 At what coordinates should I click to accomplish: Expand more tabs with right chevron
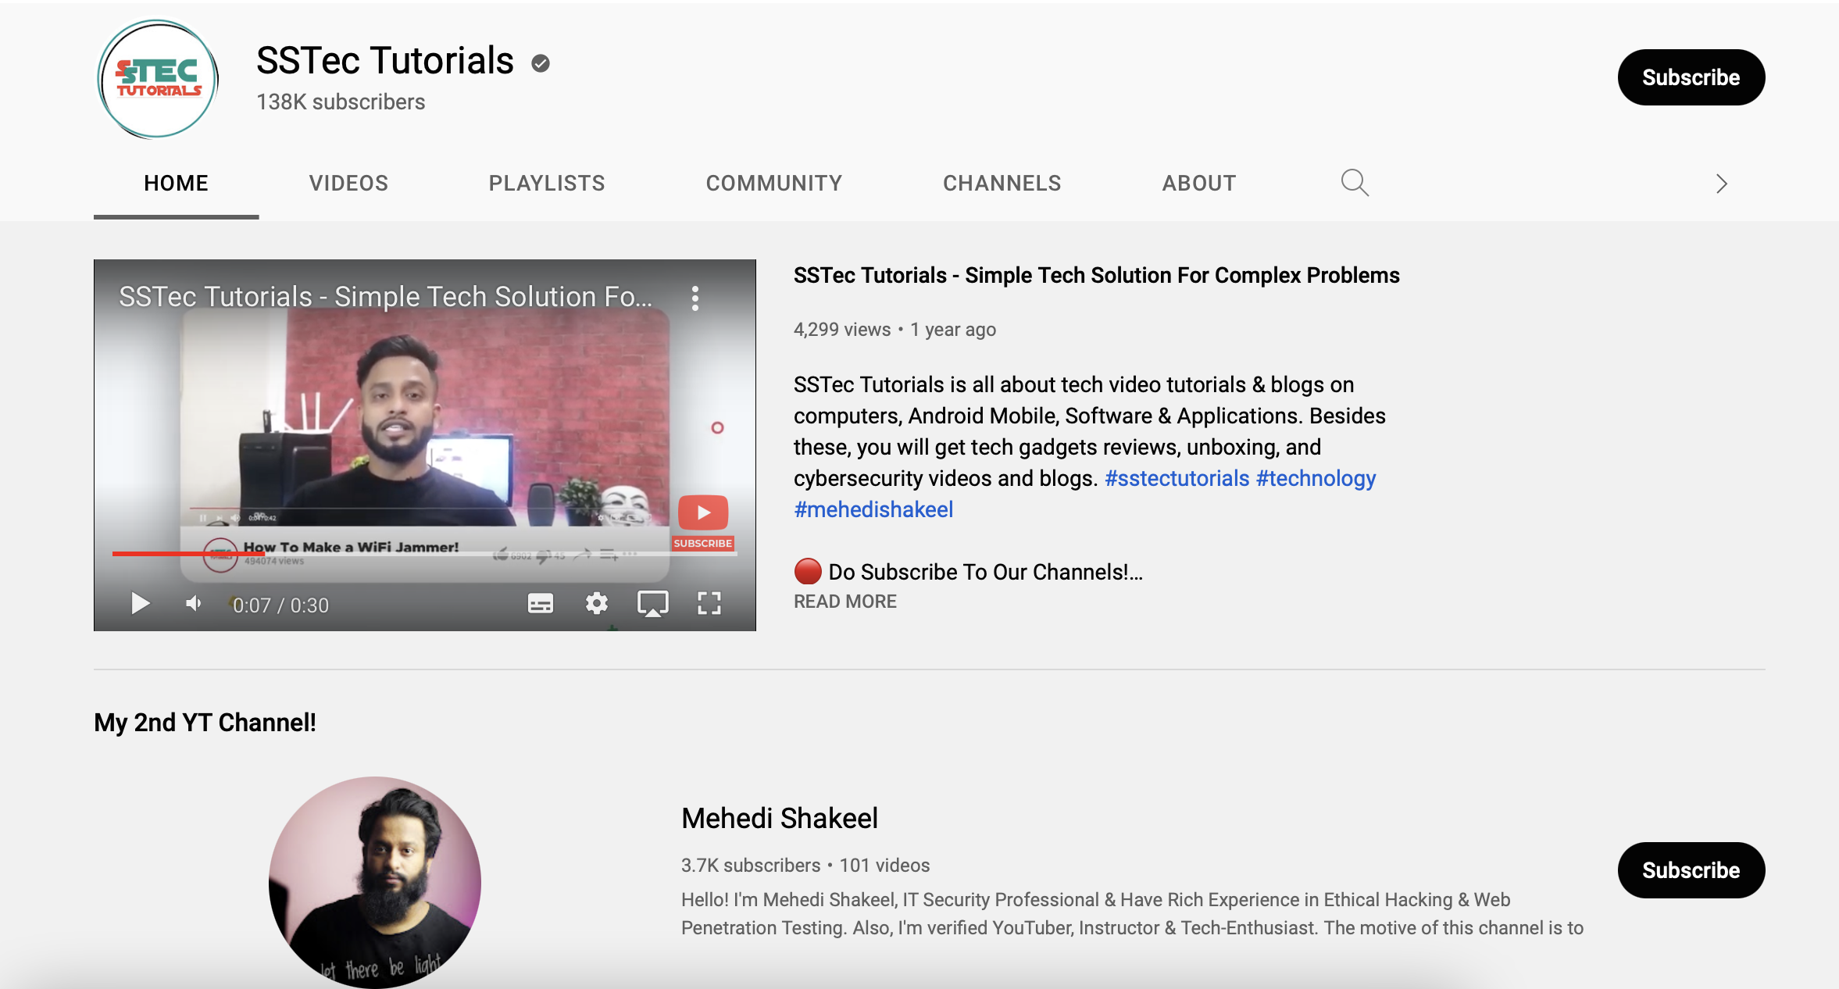(1721, 184)
